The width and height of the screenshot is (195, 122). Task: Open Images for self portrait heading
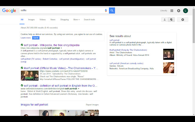click(34, 105)
